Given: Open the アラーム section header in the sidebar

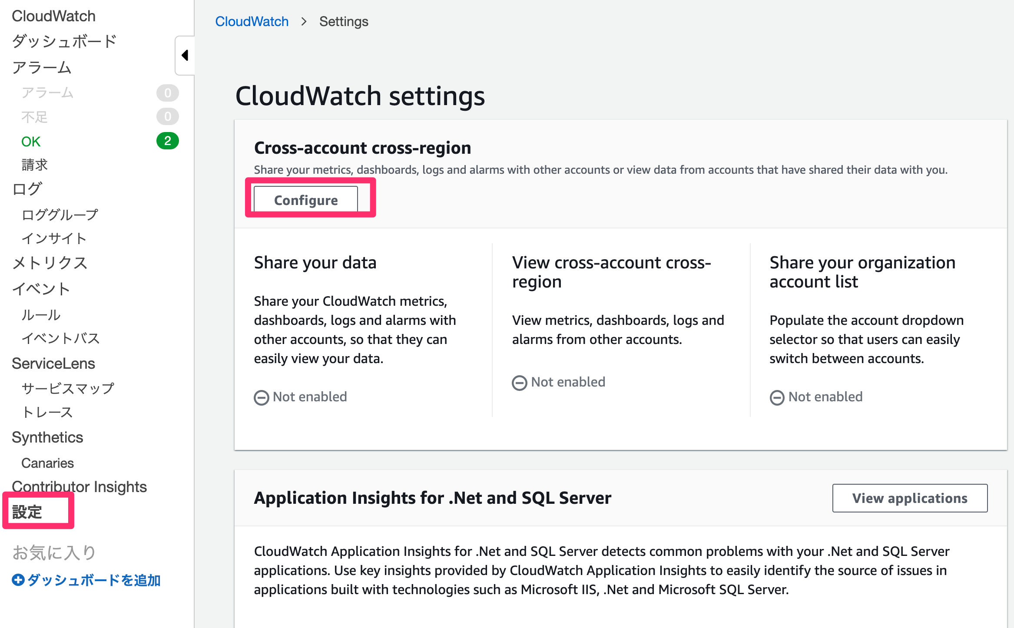Looking at the screenshot, I should pyautogui.click(x=42, y=67).
